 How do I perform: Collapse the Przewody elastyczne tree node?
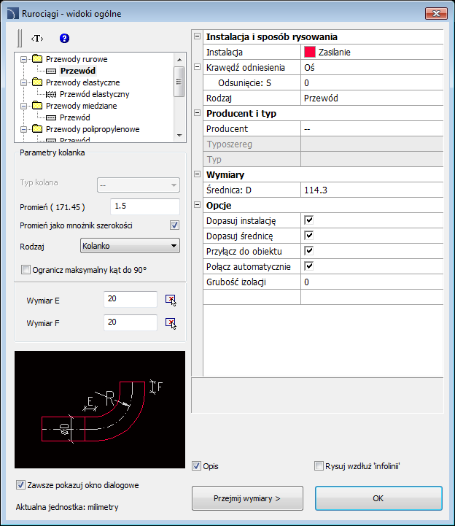(x=23, y=82)
